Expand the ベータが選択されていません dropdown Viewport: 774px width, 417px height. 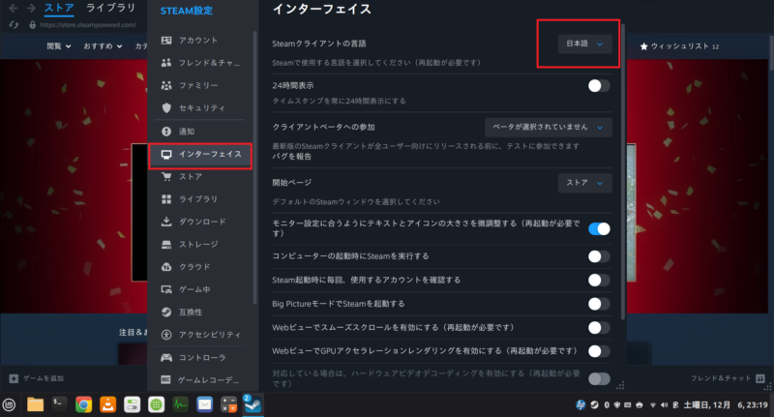pos(548,127)
